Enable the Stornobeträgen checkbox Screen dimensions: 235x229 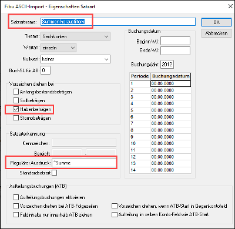(16, 118)
